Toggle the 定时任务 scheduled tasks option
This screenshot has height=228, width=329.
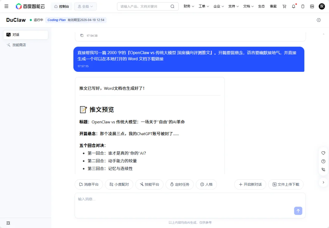(x=179, y=184)
